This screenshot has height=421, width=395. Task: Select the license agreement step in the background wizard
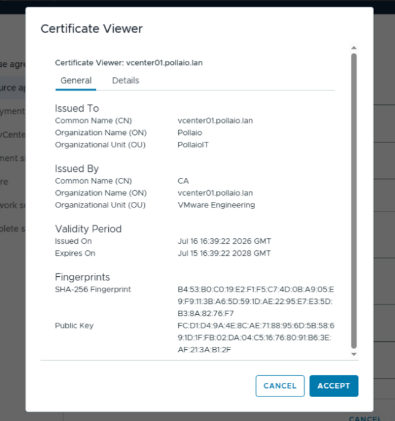point(13,64)
